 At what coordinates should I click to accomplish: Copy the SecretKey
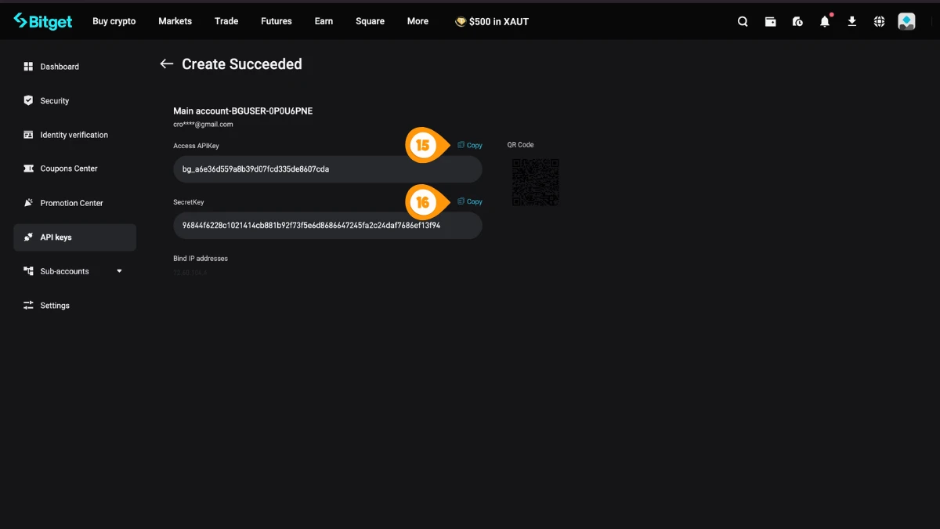click(x=470, y=201)
